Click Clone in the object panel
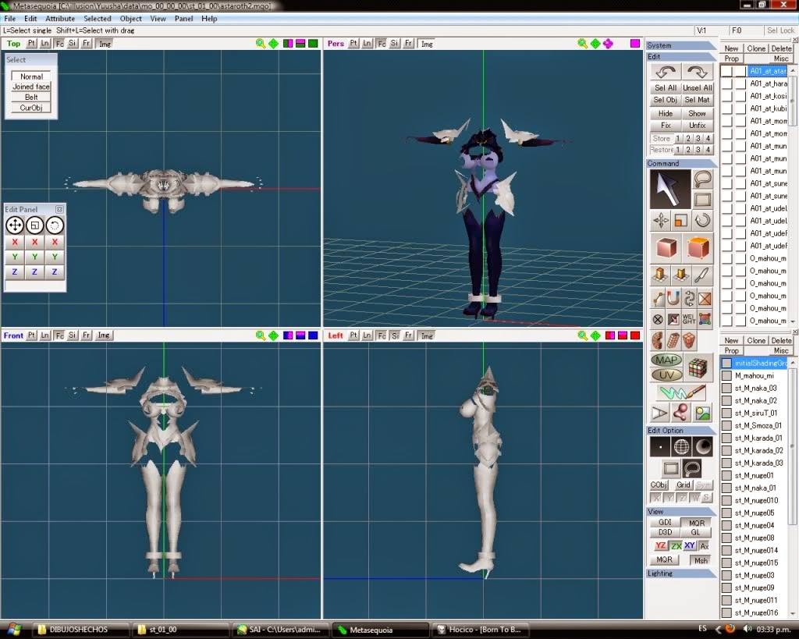 pyautogui.click(x=756, y=48)
